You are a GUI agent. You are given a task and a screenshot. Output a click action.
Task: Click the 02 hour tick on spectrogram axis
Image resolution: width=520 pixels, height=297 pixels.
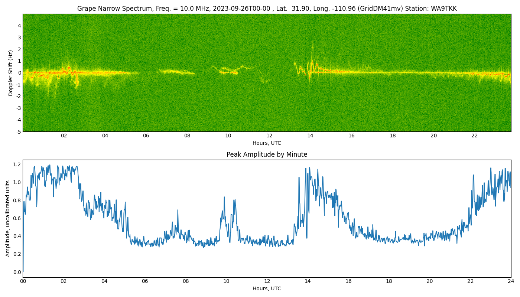click(64, 136)
